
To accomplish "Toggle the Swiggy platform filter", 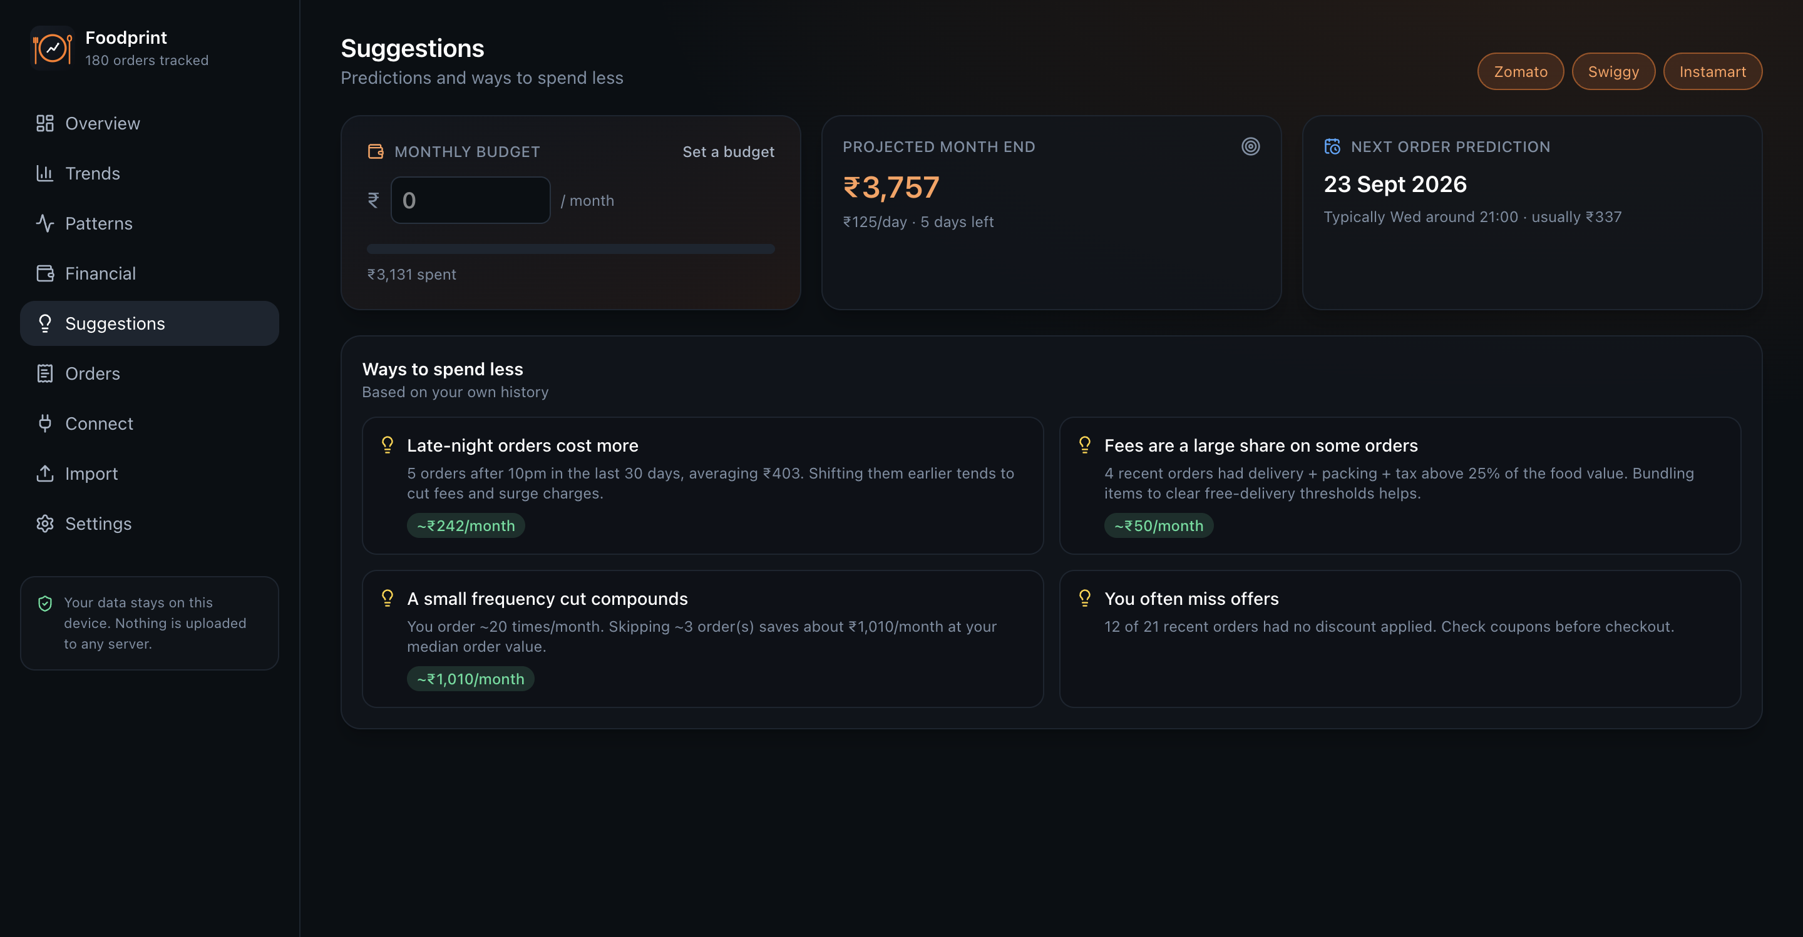I will click(1613, 71).
